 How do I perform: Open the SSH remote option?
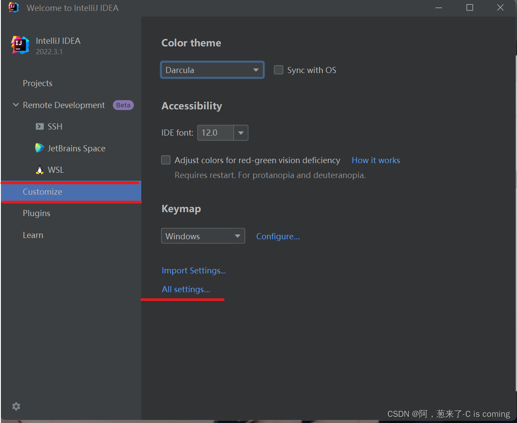click(x=55, y=126)
